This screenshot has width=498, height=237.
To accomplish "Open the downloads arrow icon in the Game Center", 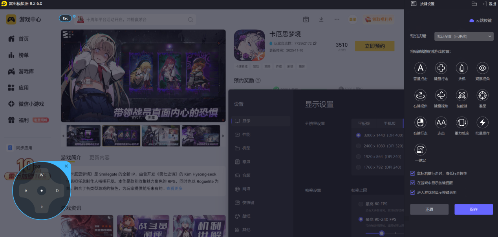I will tap(321, 19).
